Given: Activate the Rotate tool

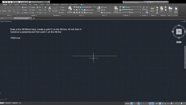Looking at the screenshot, I should pos(32,7).
